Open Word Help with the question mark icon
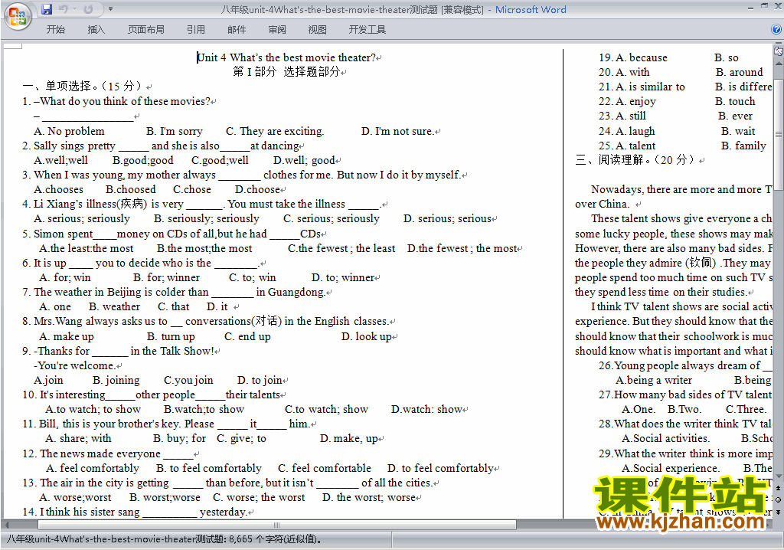This screenshot has height=550, width=784. pyautogui.click(x=776, y=29)
